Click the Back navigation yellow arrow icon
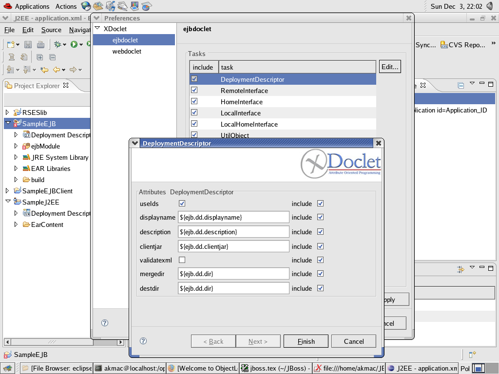499x374 pixels. 57,70
